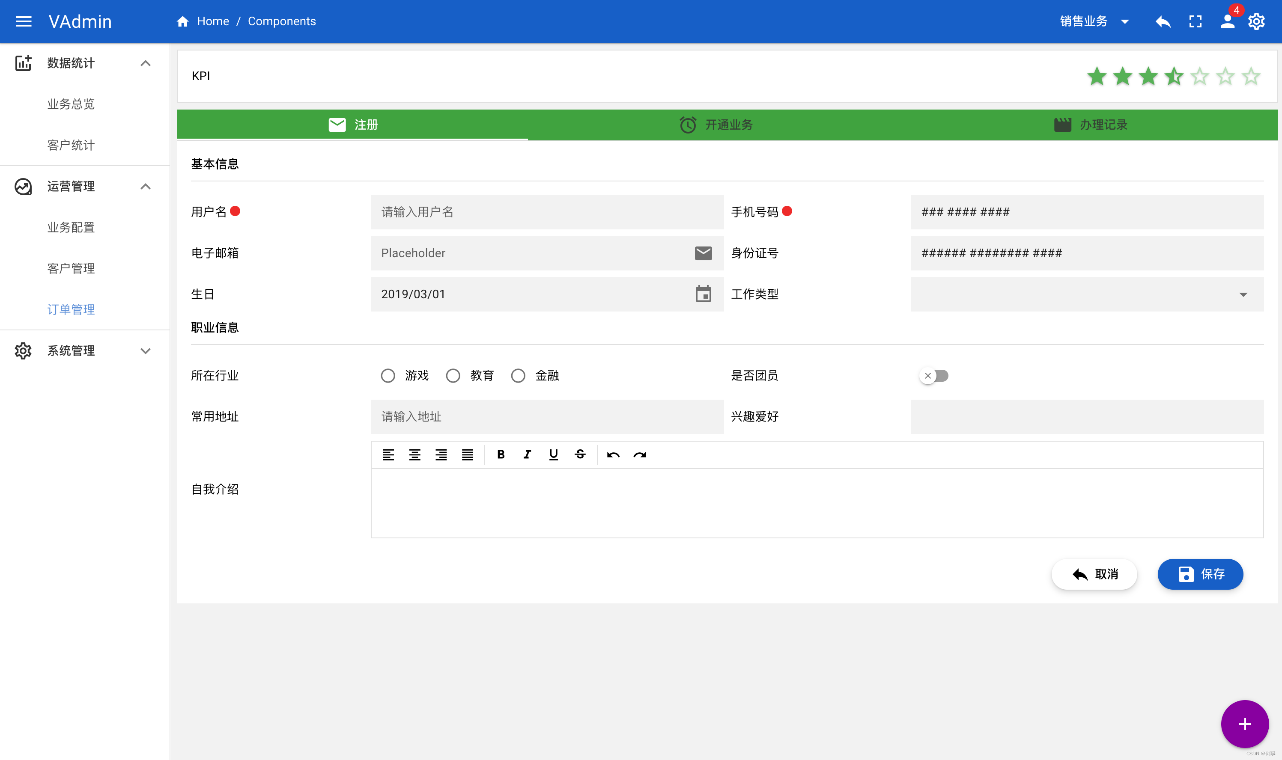
Task: Toggle fullscreen mode icon
Action: point(1195,21)
